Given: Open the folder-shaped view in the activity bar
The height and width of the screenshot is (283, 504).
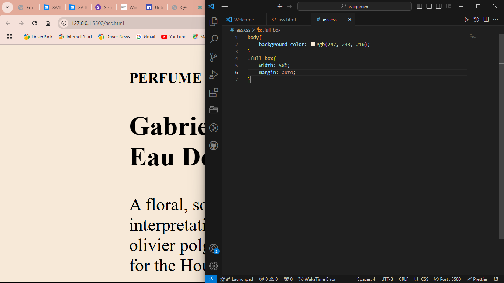Looking at the screenshot, I should coord(214,110).
